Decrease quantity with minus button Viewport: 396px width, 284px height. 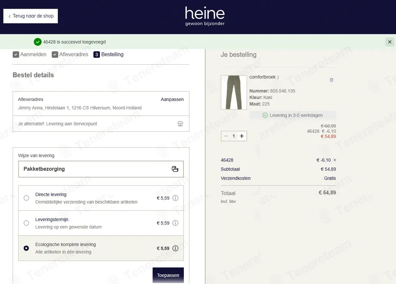point(226,136)
